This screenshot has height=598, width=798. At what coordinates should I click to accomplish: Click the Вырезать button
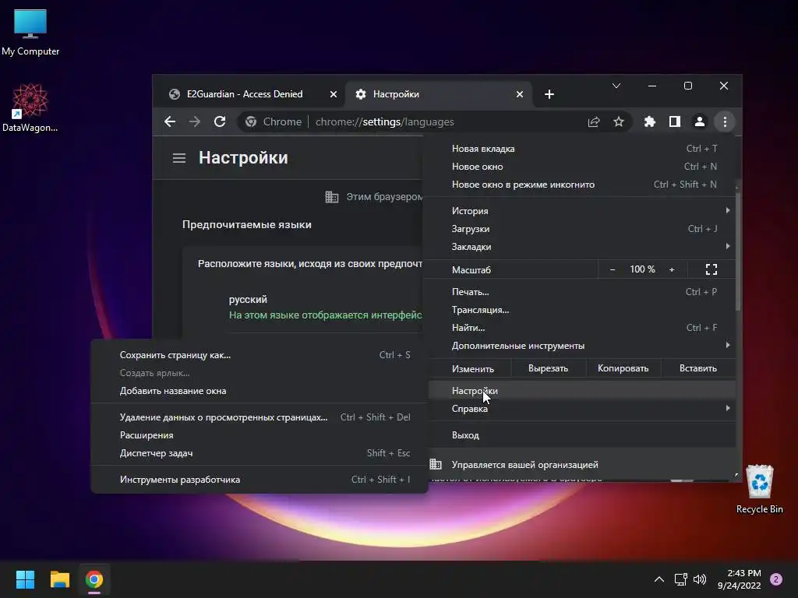pyautogui.click(x=548, y=368)
